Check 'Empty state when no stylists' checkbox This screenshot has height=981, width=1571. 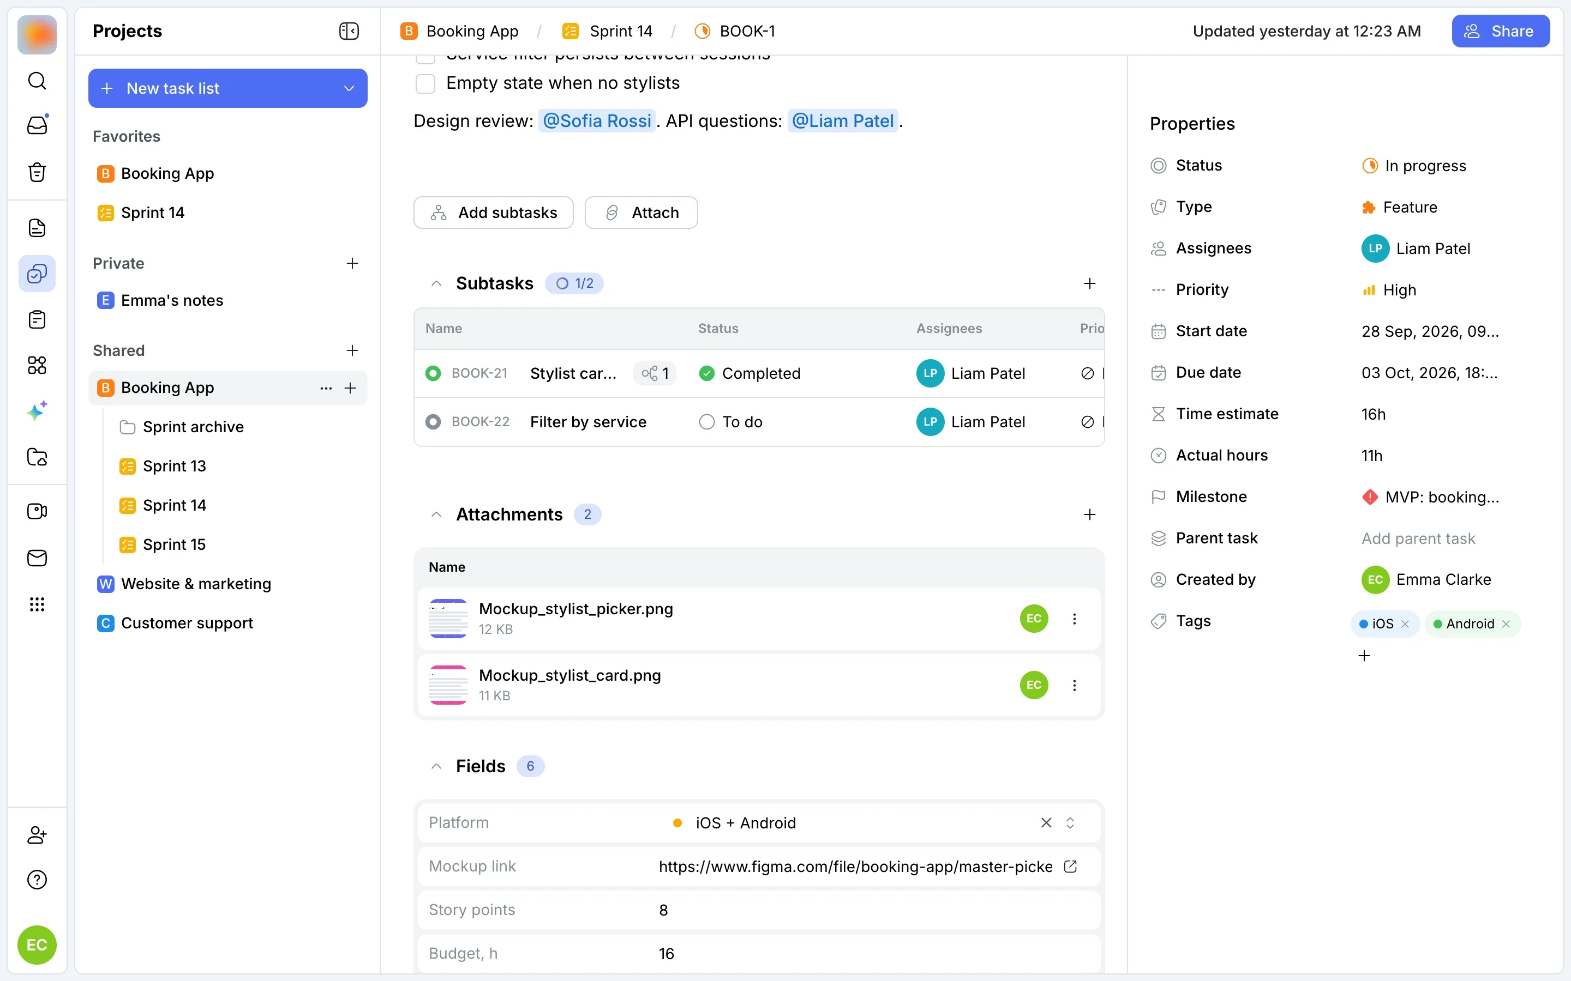(x=425, y=84)
